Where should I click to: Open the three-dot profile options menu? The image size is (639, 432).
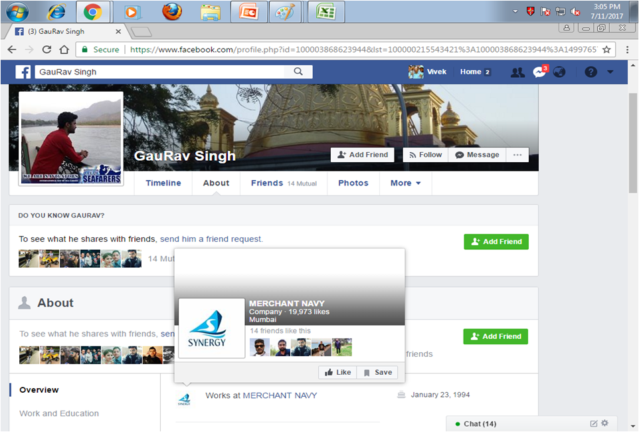[517, 155]
